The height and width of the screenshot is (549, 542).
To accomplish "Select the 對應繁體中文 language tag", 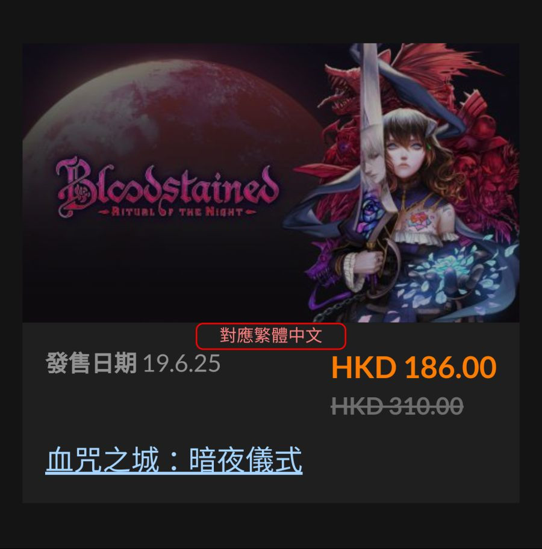I will pyautogui.click(x=271, y=336).
